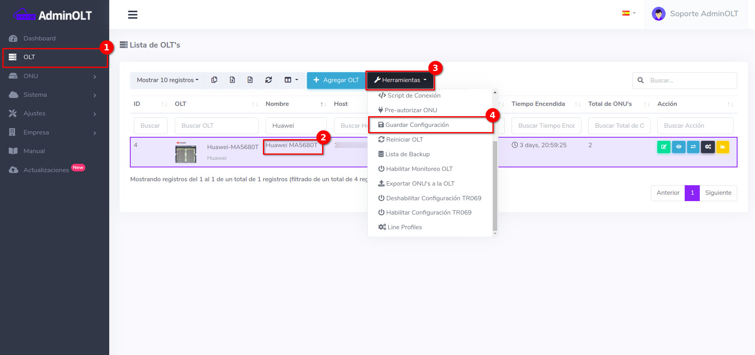The width and height of the screenshot is (755, 355).
Task: Choose Lista de Backup menu entry
Action: tap(407, 154)
